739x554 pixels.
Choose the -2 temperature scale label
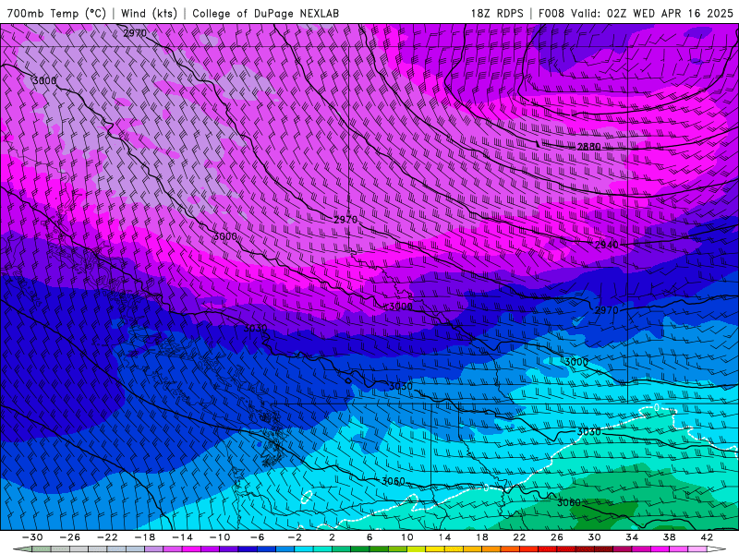[x=295, y=537]
